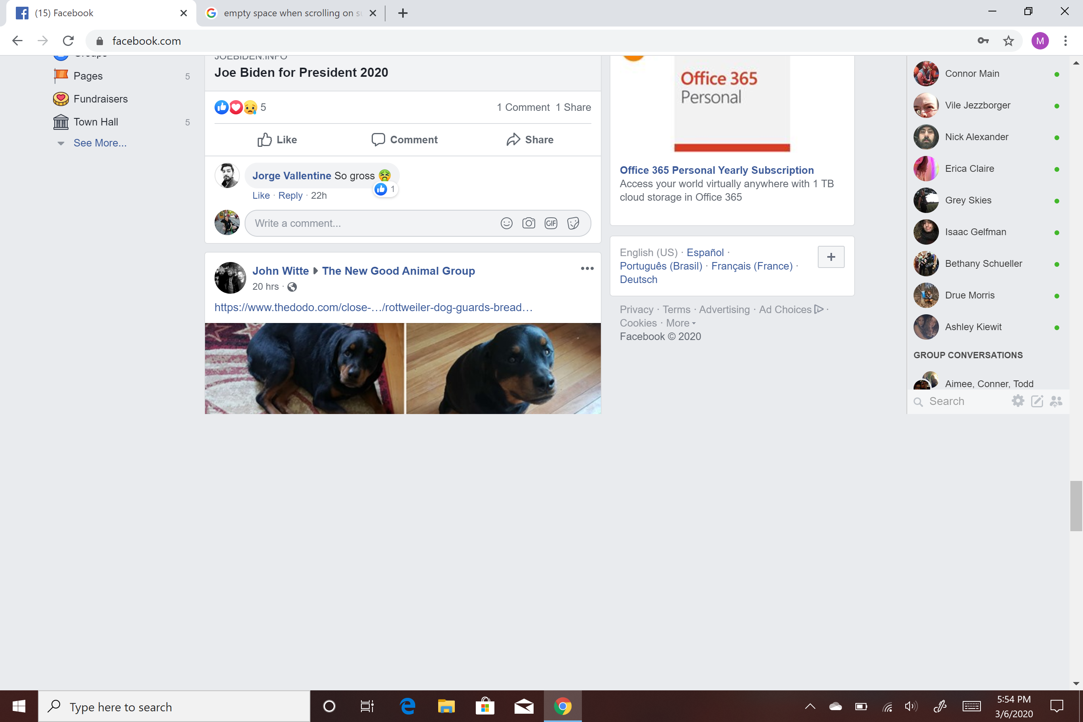This screenshot has height=722, width=1083.
Task: View the 1 Comment count link
Action: (x=523, y=107)
